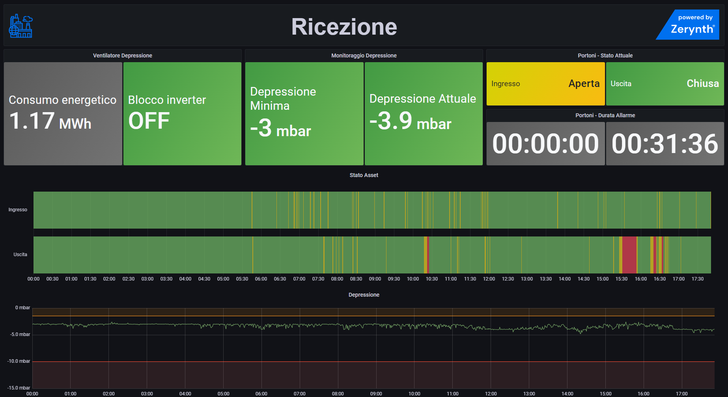The height and width of the screenshot is (397, 728).
Task: Click the factory logo icon
Action: point(21,26)
